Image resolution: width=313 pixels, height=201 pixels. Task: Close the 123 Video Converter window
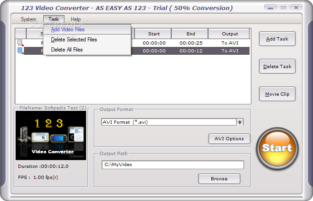point(296,8)
